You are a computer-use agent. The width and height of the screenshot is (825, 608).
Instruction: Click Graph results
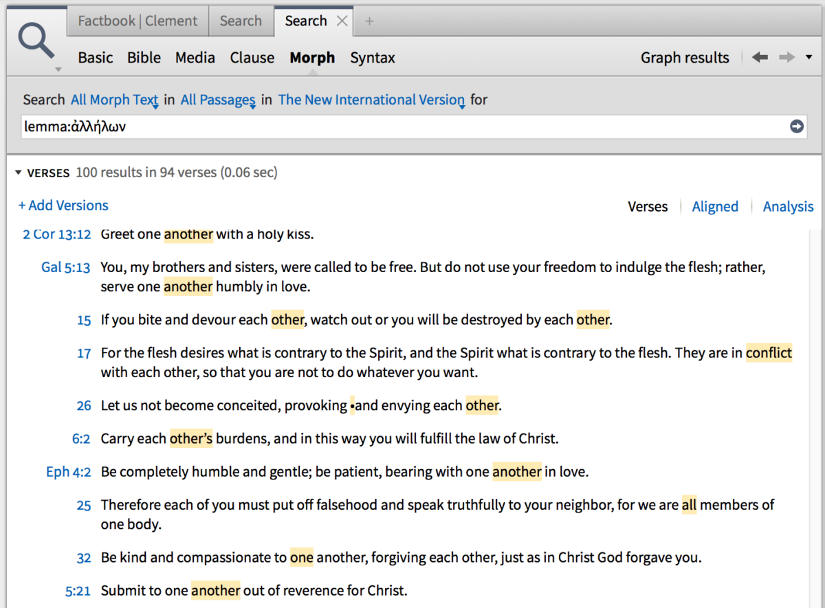tap(685, 58)
